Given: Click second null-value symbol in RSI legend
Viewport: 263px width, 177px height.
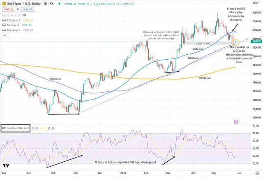Looking at the screenshot, I should [53, 128].
